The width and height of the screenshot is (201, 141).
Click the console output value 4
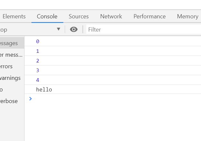pyautogui.click(x=38, y=80)
